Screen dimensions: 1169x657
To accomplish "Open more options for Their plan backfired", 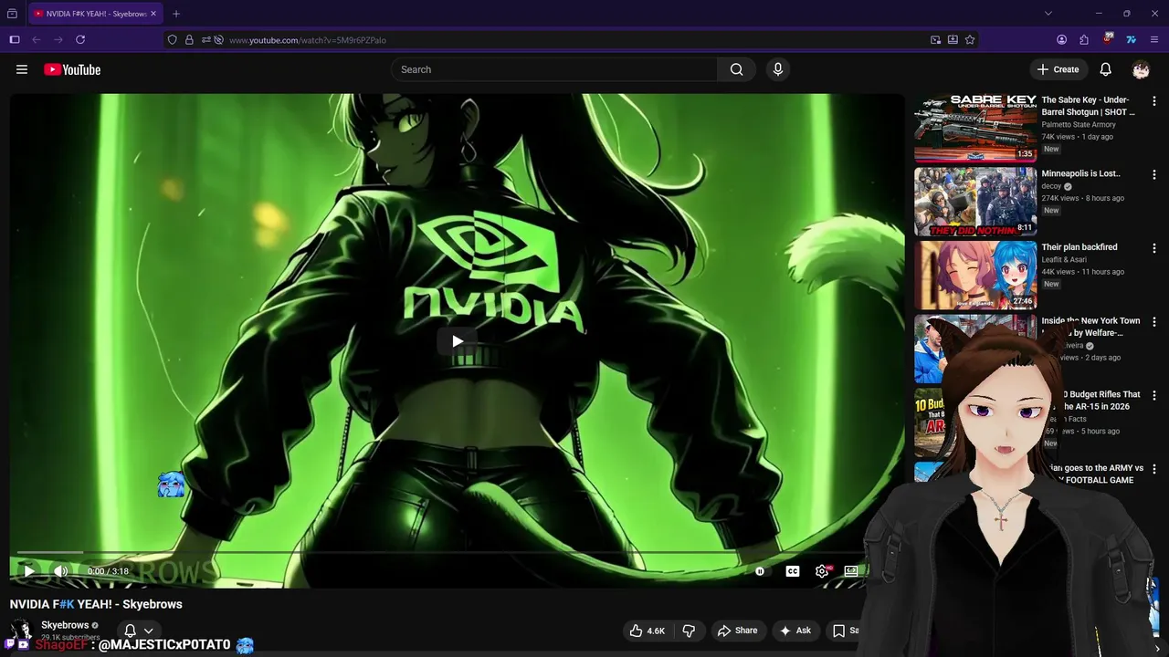I will pos(1154,248).
